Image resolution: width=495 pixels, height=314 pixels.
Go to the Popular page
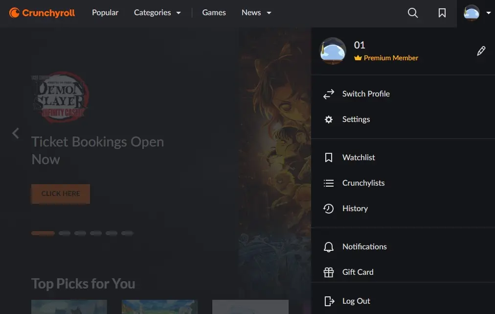click(105, 13)
